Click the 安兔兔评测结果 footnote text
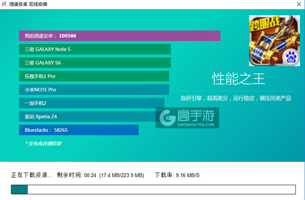The height and width of the screenshot is (200, 305). [43, 144]
